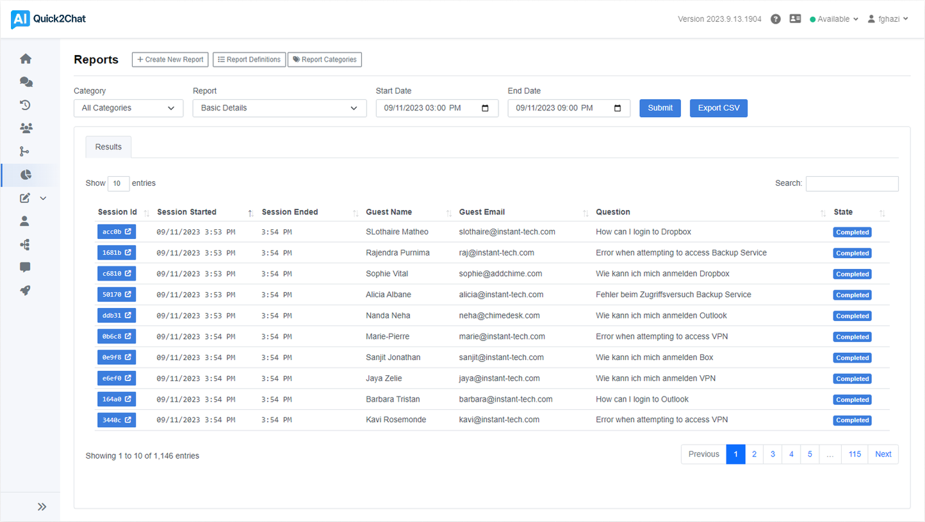
Task: Click the Search input field
Action: pos(851,184)
